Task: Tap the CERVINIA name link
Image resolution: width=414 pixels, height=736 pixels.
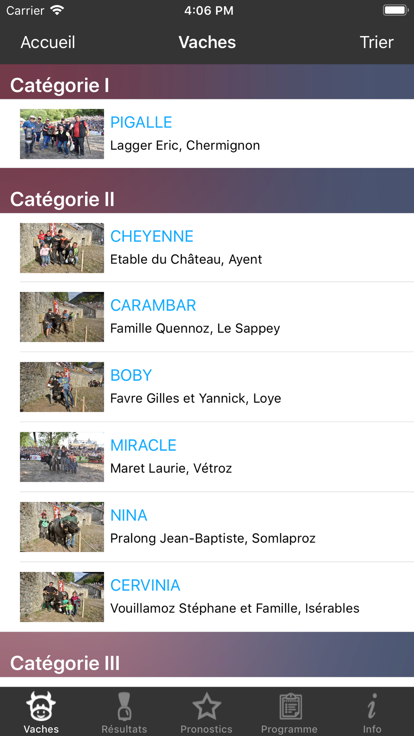Action: (145, 585)
